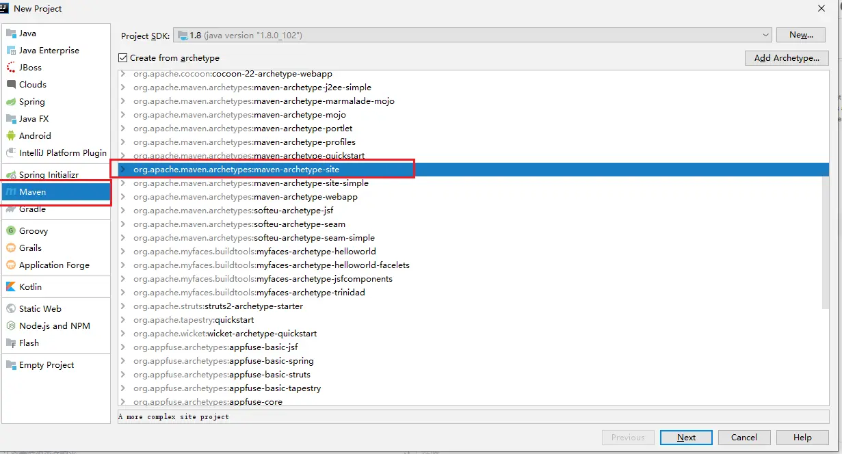Expand wicket-archetype-quickstart node
The width and height of the screenshot is (842, 454).
coord(122,334)
